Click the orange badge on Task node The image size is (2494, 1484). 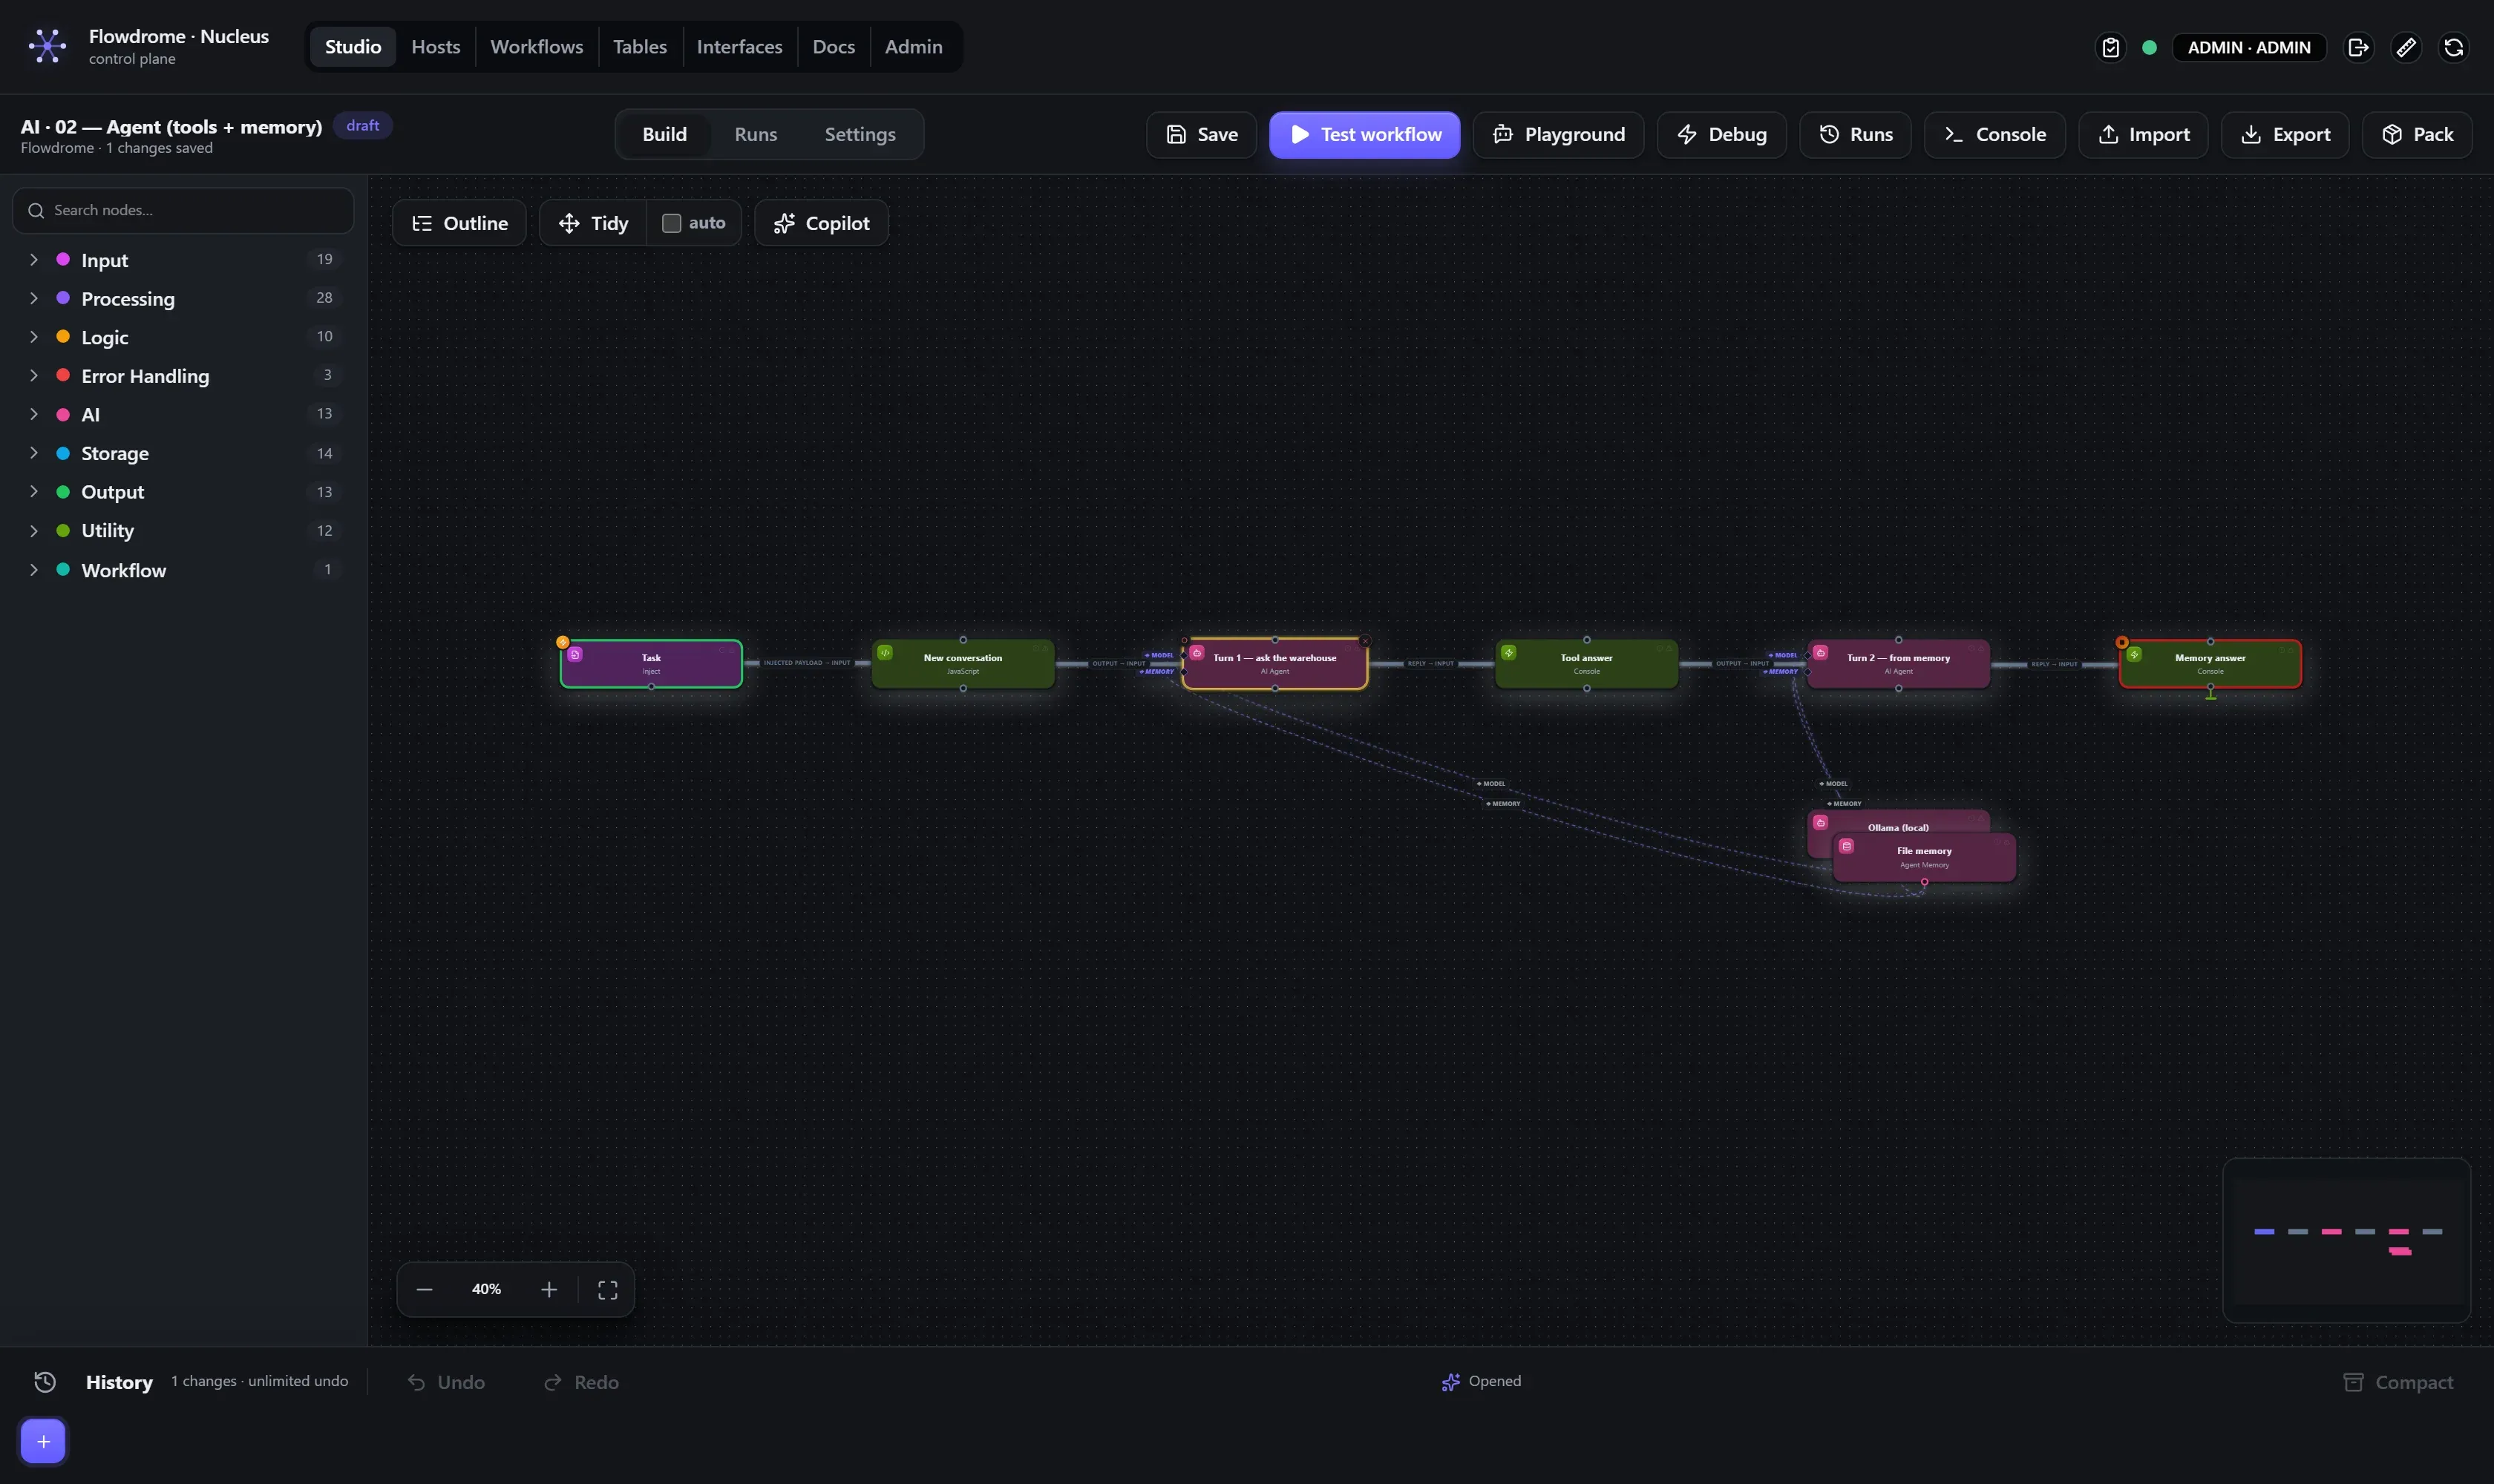tap(563, 642)
